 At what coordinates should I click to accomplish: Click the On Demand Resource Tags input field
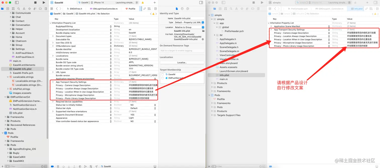pos(182,51)
